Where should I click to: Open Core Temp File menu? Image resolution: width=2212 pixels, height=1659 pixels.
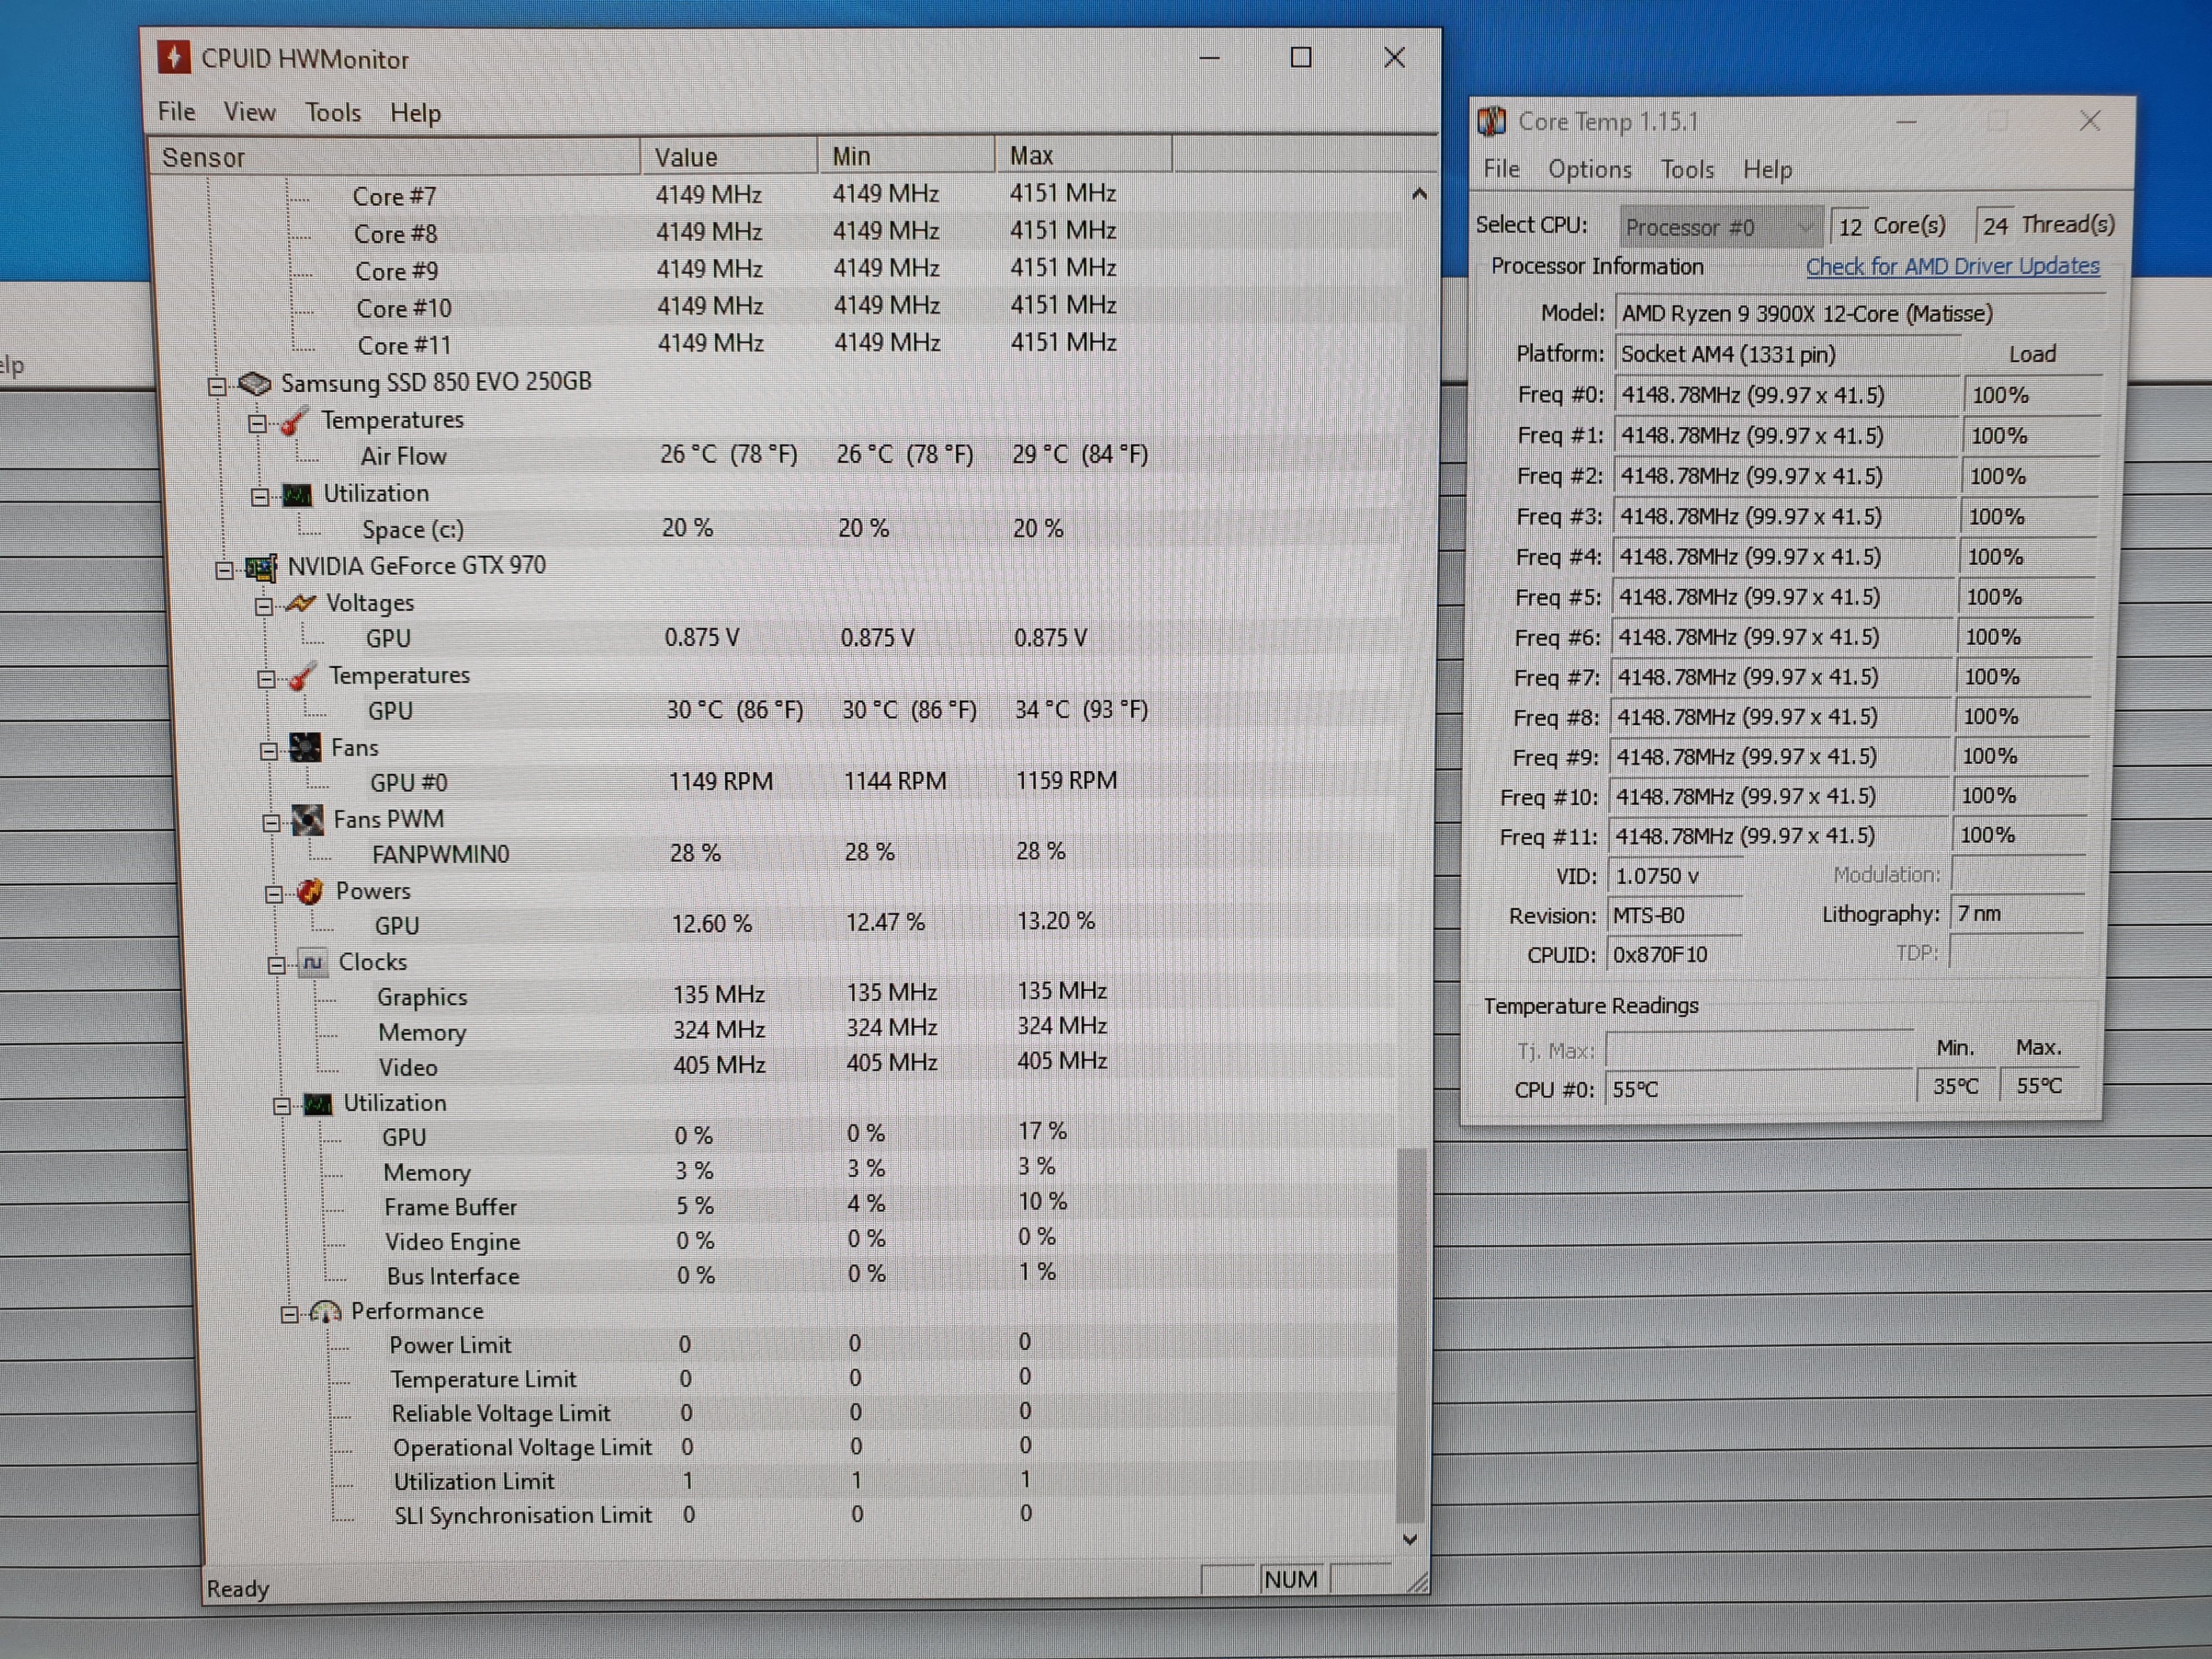[x=1501, y=168]
